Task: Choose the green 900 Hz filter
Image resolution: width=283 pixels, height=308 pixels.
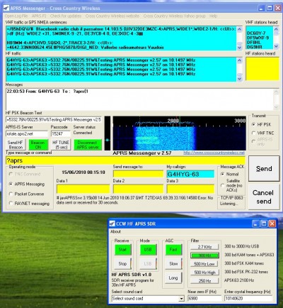Action: tap(204, 255)
